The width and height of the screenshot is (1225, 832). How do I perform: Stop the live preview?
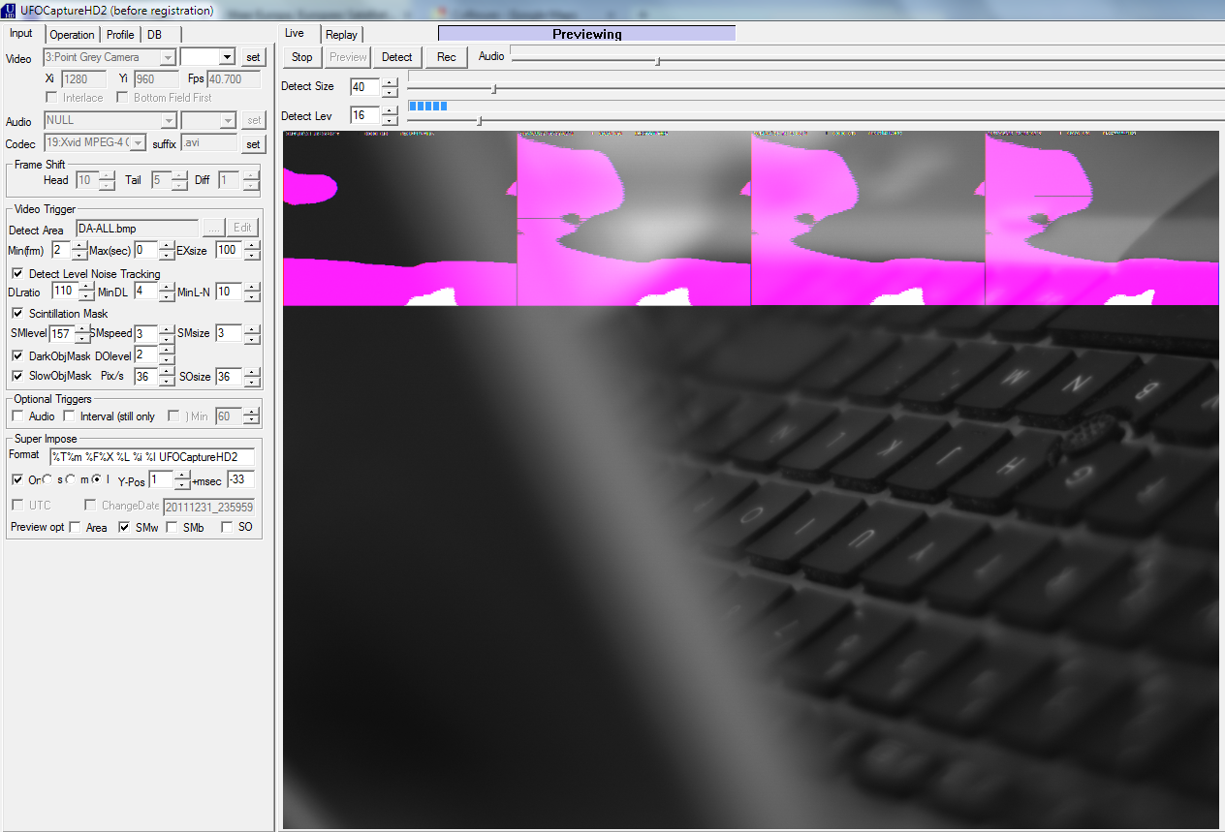[x=300, y=56]
